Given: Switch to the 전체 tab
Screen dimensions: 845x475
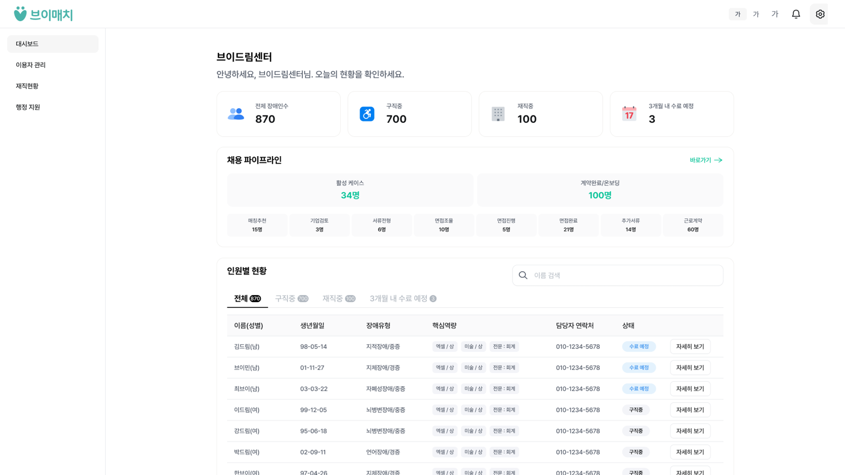Looking at the screenshot, I should (247, 299).
